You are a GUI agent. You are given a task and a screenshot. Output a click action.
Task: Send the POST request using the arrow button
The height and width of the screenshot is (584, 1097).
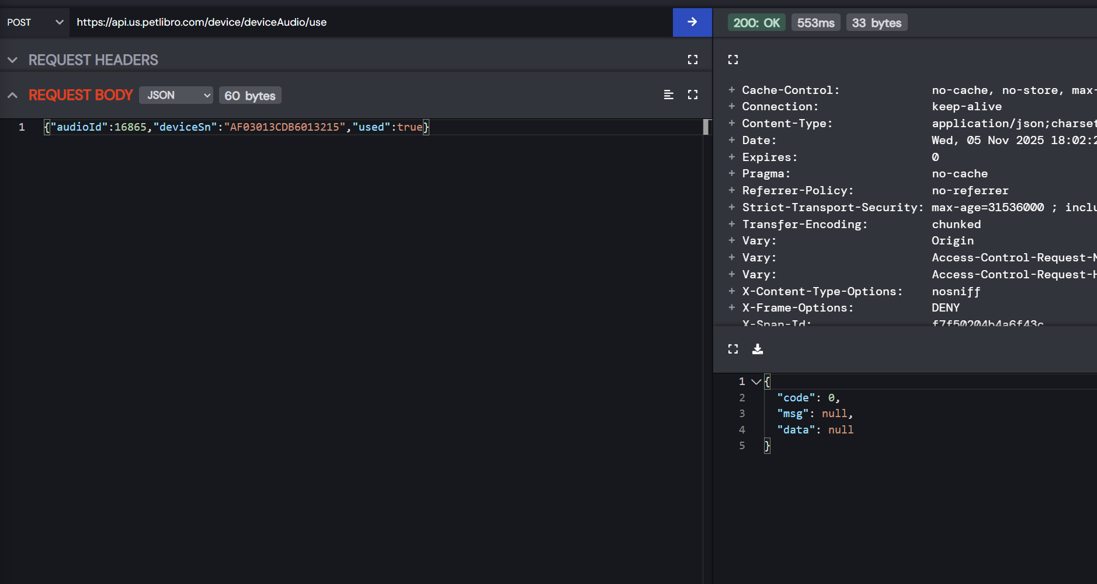click(692, 22)
